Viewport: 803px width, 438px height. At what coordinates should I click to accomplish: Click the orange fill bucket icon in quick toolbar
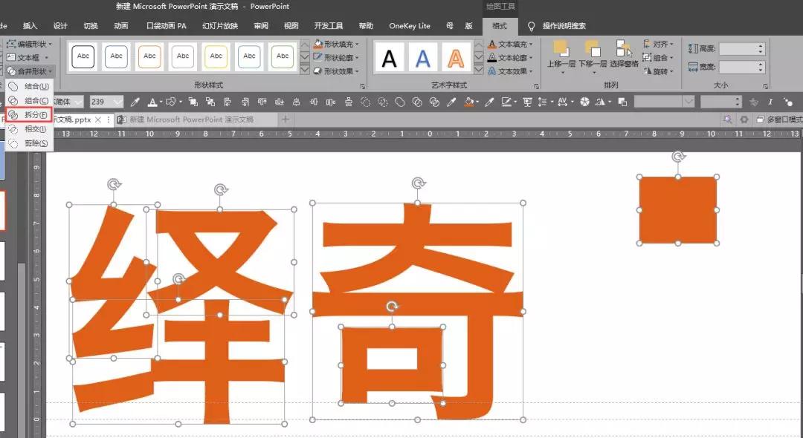click(468, 102)
